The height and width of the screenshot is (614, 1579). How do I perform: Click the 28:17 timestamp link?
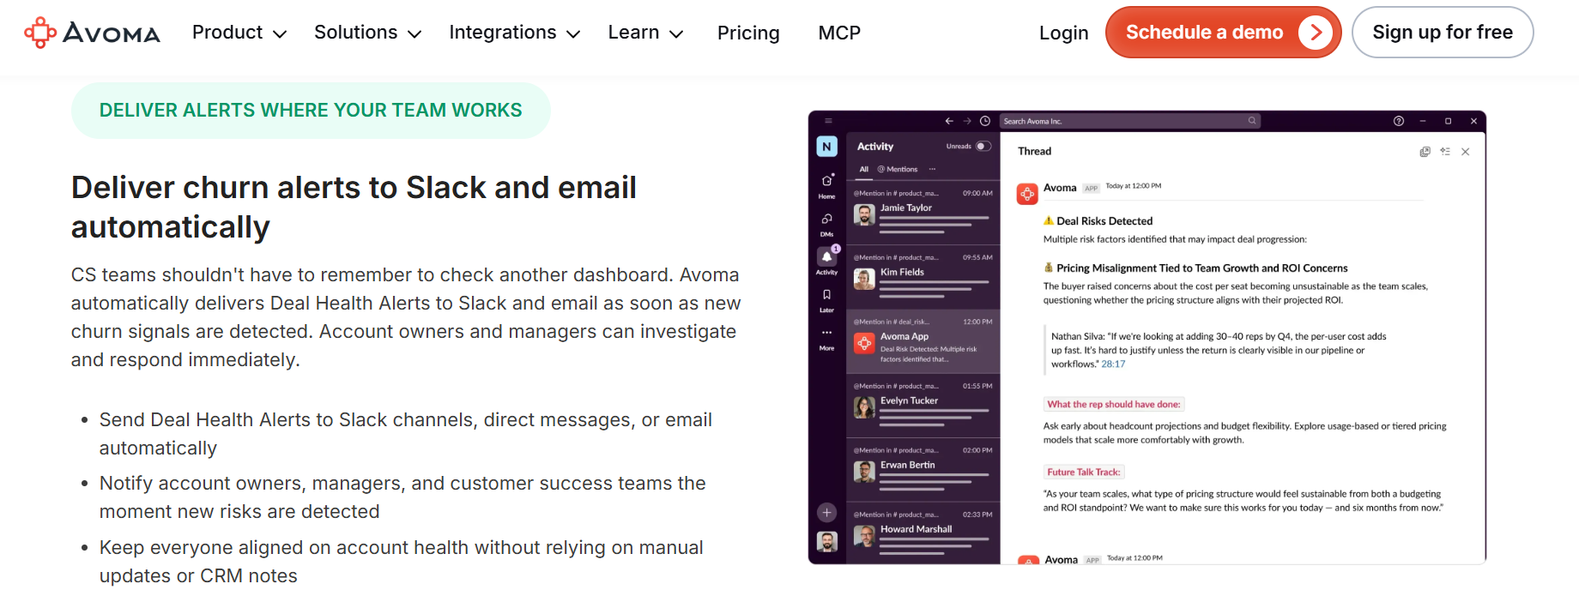(1113, 364)
